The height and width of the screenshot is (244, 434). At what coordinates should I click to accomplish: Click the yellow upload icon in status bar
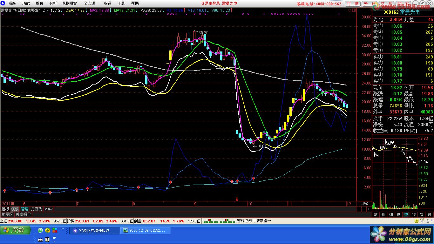point(416,221)
